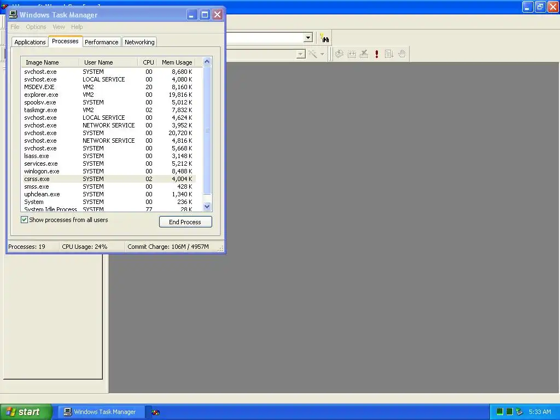Image resolution: width=560 pixels, height=420 pixels.
Task: Expand the small arrow next to the wand icon
Action: tap(322, 54)
